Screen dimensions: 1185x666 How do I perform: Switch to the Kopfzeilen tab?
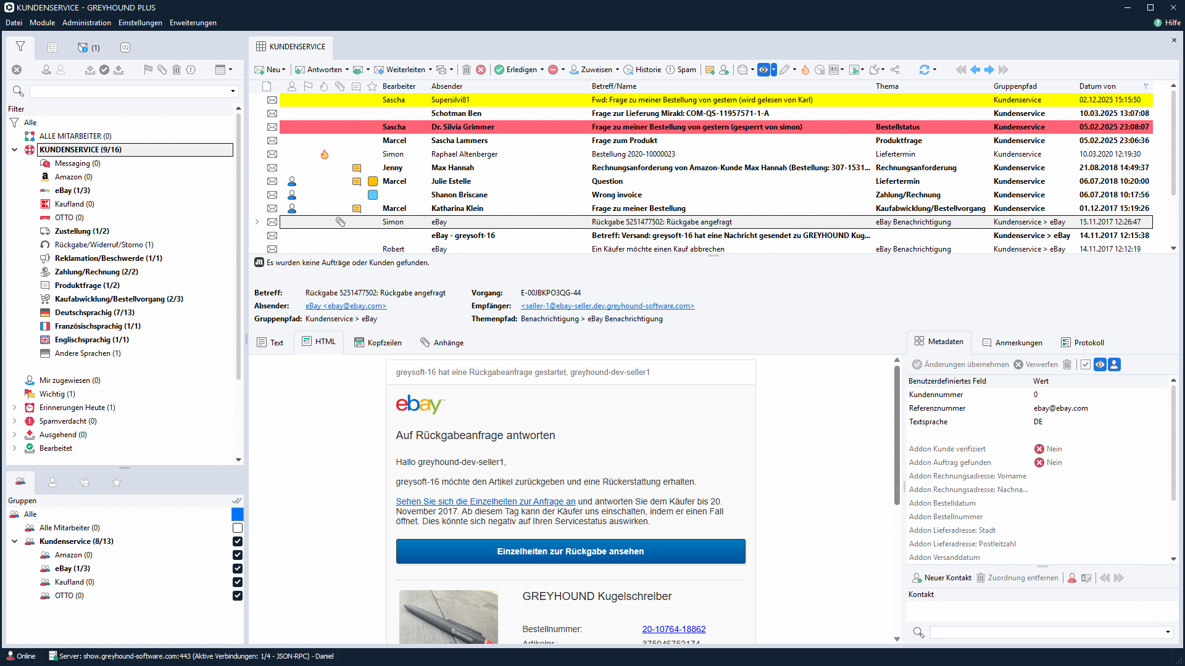click(x=378, y=343)
